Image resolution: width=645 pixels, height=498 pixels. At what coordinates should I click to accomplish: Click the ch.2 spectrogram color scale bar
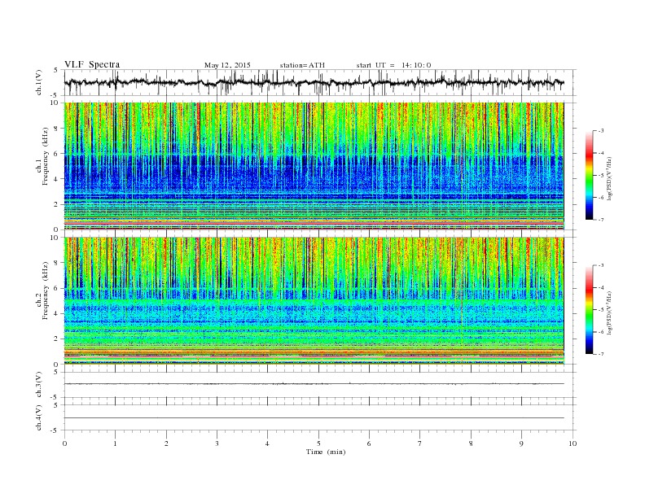(589, 310)
